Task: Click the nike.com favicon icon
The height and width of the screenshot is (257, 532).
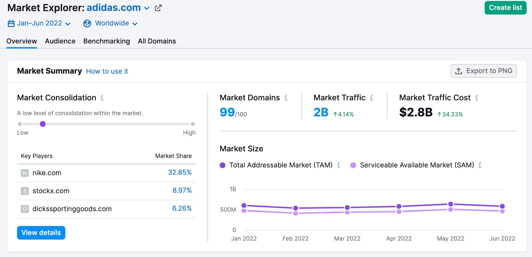Action: click(x=25, y=173)
